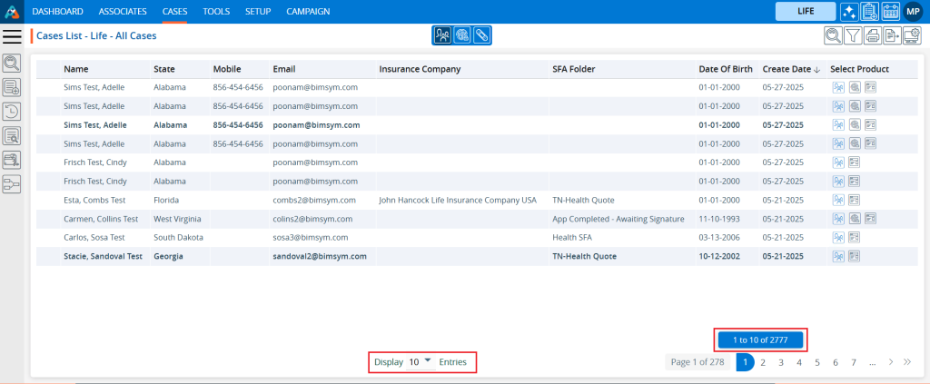Select the Stacie, Sandoval Test row

tap(103, 256)
